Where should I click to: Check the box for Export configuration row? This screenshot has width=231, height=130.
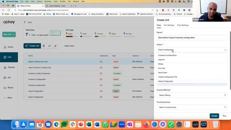[26, 97]
